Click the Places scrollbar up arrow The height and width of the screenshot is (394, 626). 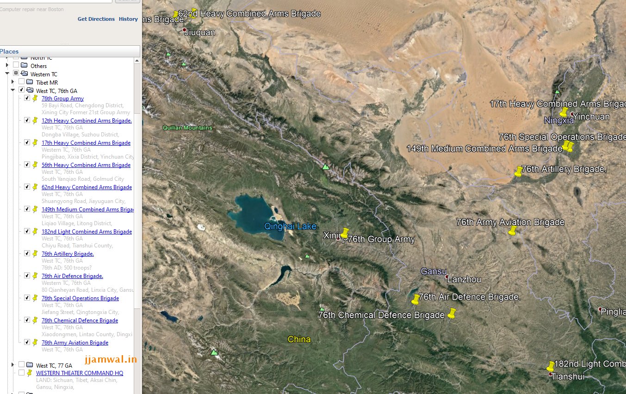(x=137, y=61)
